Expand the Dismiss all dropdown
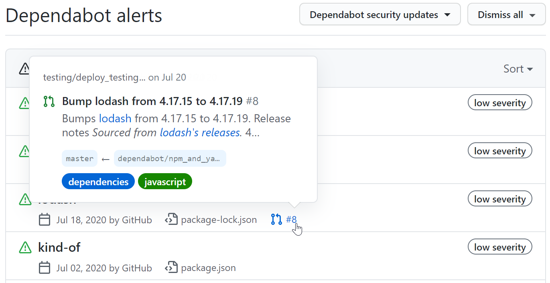550x283 pixels. 506,14
